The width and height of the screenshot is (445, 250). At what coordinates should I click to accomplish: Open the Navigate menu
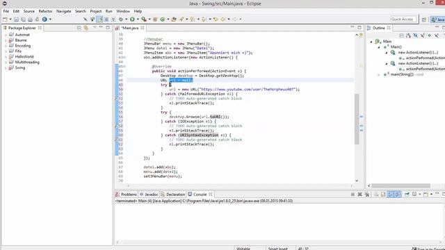click(63, 11)
